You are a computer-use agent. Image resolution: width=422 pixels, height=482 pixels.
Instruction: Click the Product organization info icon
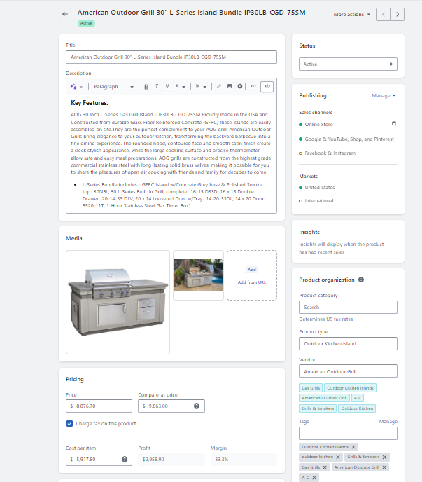click(x=361, y=280)
